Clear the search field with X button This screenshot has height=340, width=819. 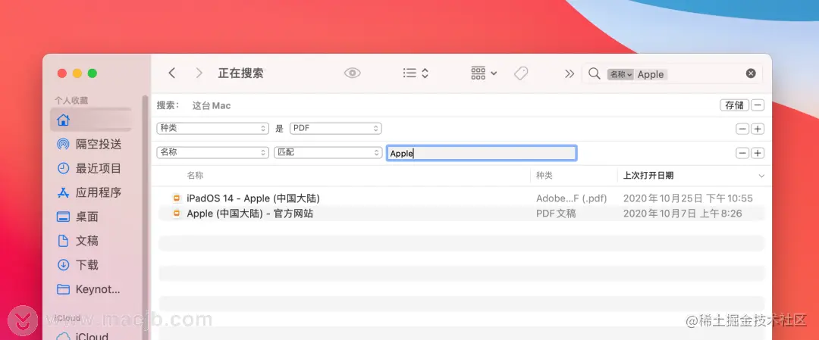(751, 73)
